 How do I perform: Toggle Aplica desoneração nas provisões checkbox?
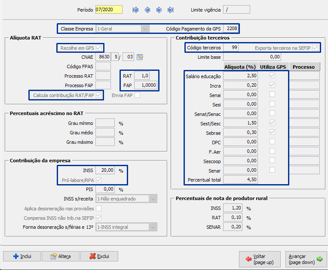tap(99, 209)
